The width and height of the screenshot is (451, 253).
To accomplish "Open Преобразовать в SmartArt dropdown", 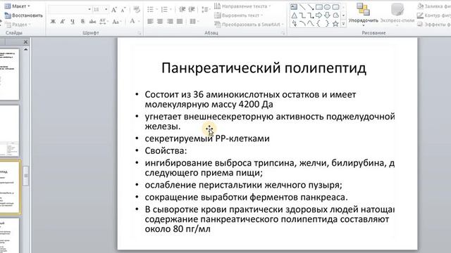I will coord(249,25).
